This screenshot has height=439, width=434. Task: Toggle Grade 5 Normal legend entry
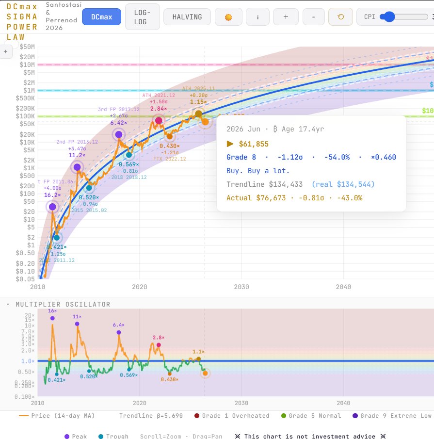pyautogui.click(x=311, y=416)
